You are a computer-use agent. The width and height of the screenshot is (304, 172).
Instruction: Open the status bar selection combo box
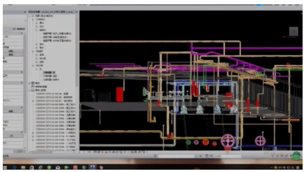[x=177, y=156]
